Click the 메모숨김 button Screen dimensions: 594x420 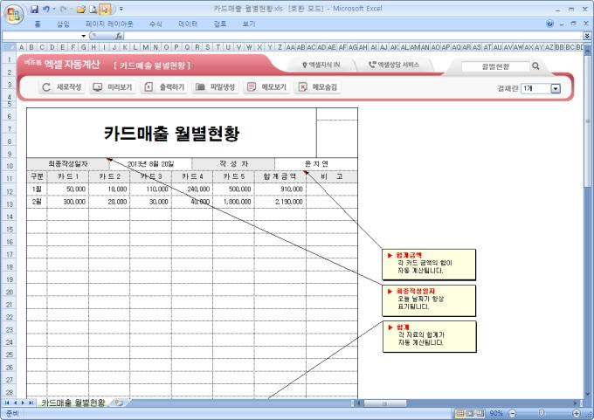[318, 87]
